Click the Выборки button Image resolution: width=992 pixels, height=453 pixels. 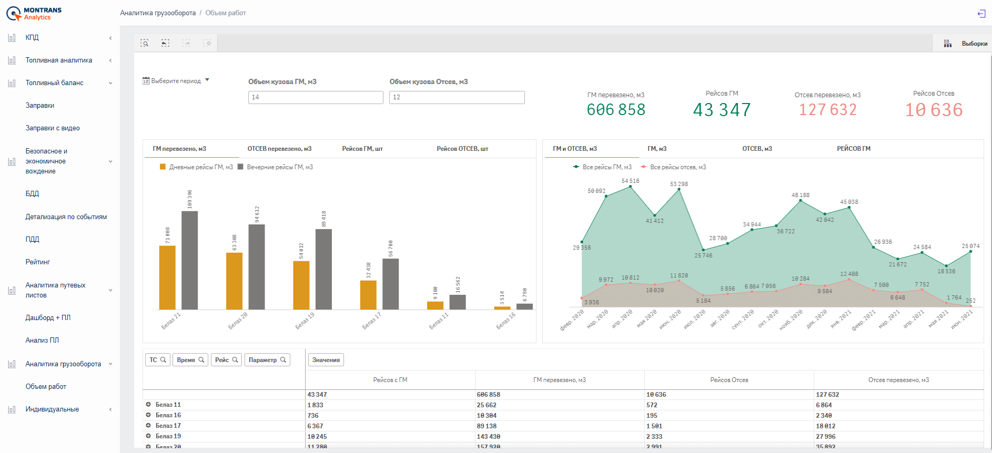coord(974,44)
